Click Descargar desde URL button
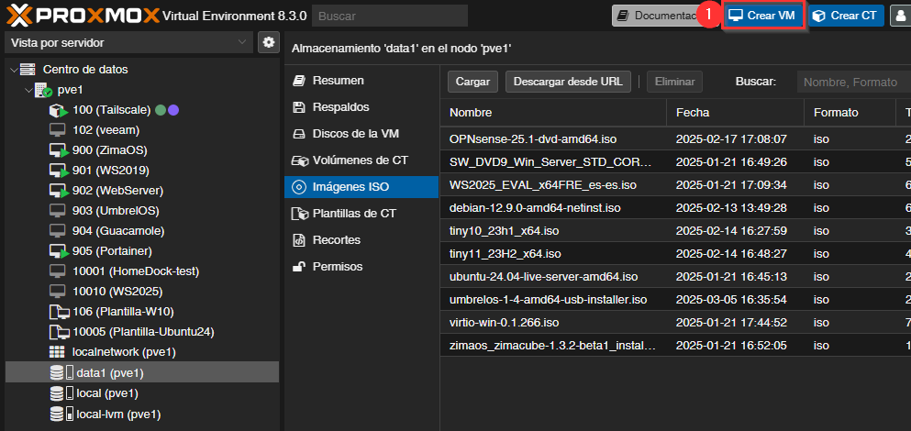The height and width of the screenshot is (431, 911). 568,82
